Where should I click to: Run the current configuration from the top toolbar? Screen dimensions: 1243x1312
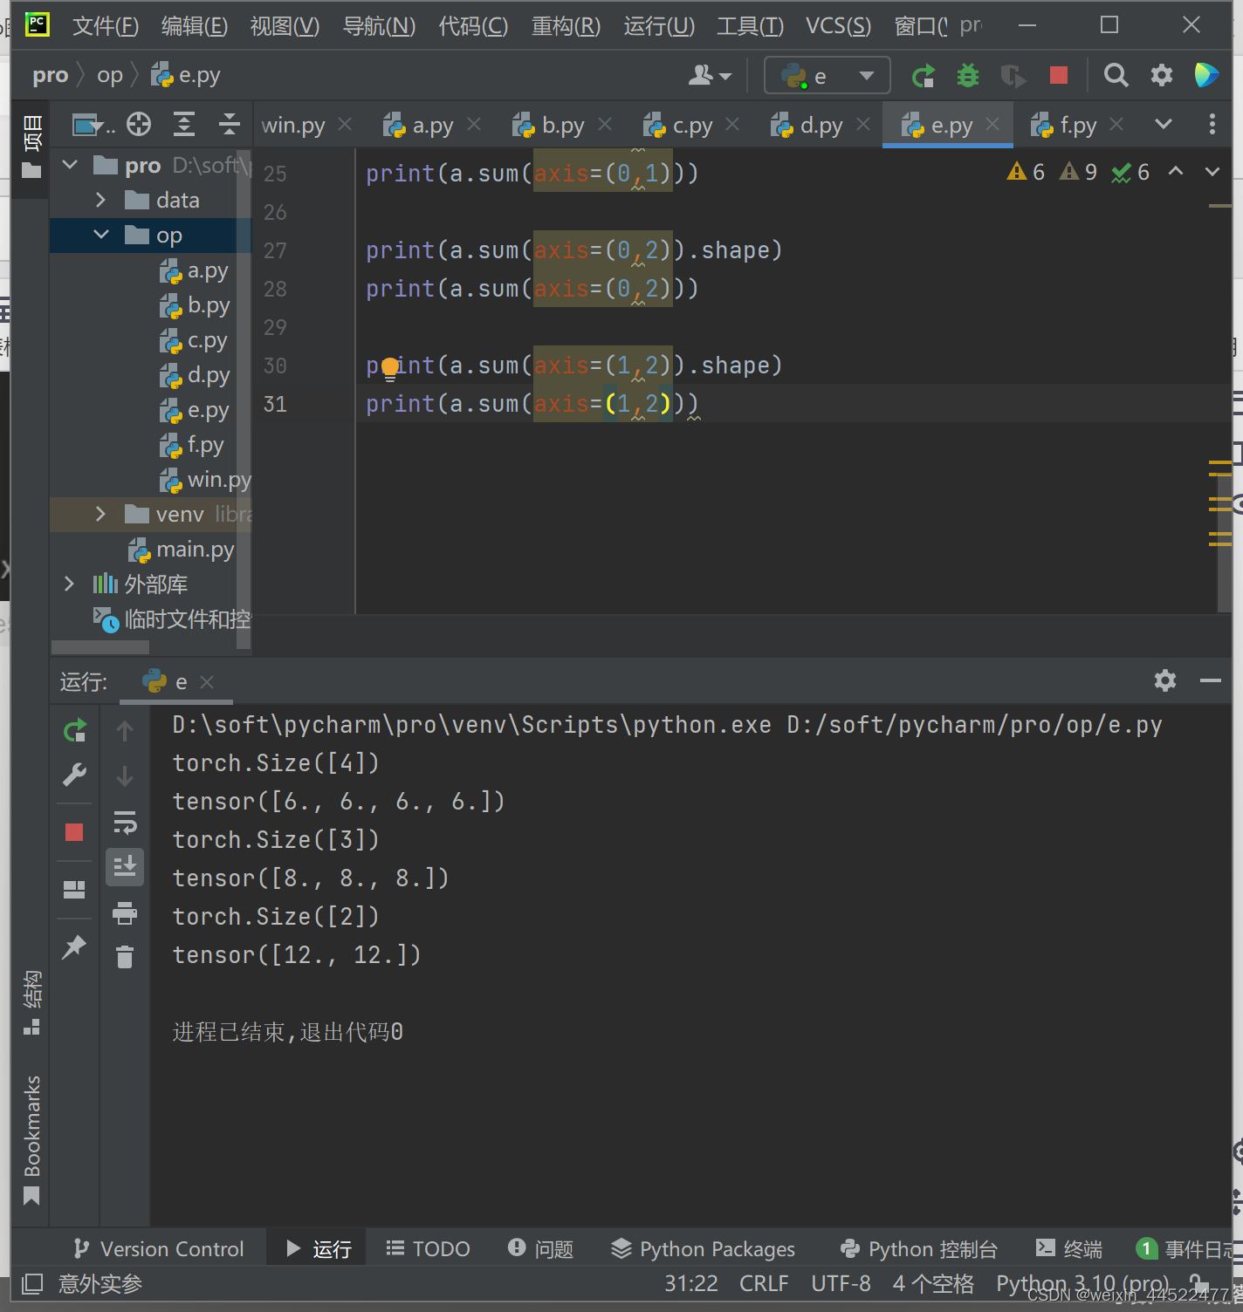click(924, 77)
